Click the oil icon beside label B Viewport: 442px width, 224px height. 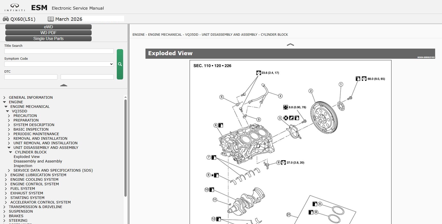point(311,212)
